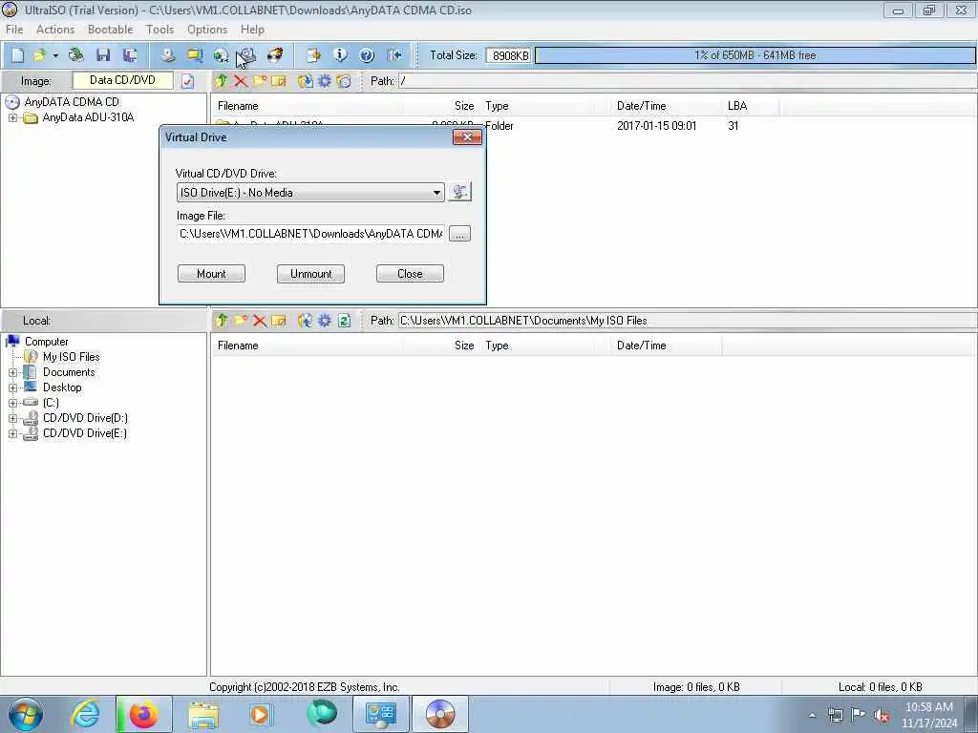Expand the Desktop tree node
978x733 pixels.
tap(12, 387)
